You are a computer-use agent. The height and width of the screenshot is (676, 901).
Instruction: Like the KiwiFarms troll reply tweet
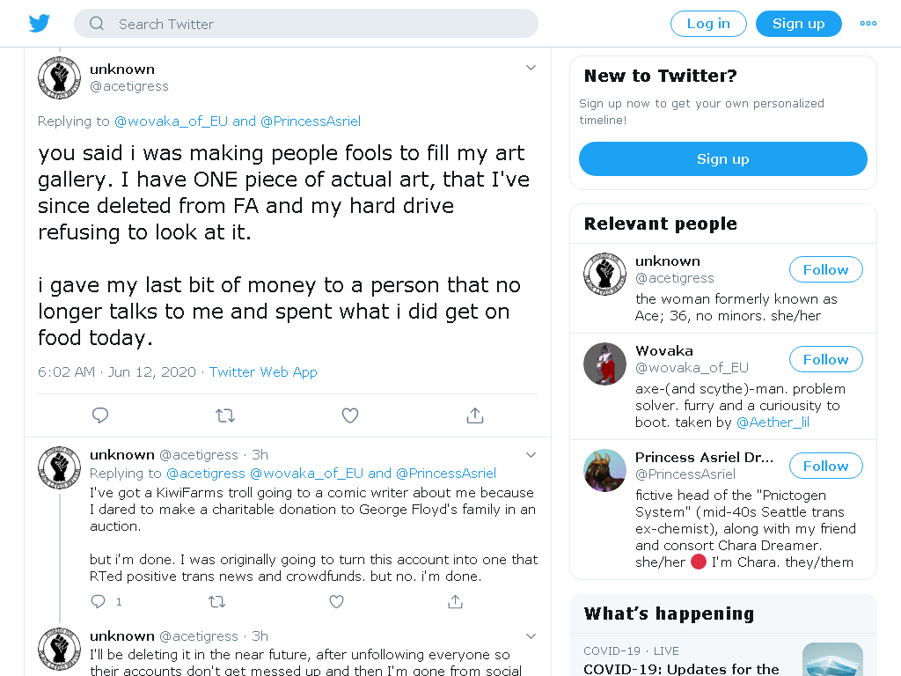pyautogui.click(x=337, y=601)
